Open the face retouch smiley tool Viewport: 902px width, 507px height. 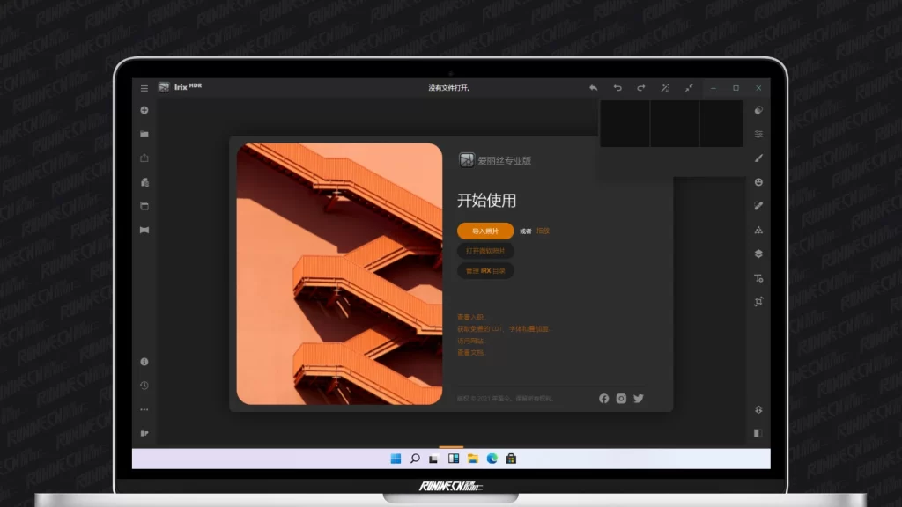pyautogui.click(x=758, y=182)
